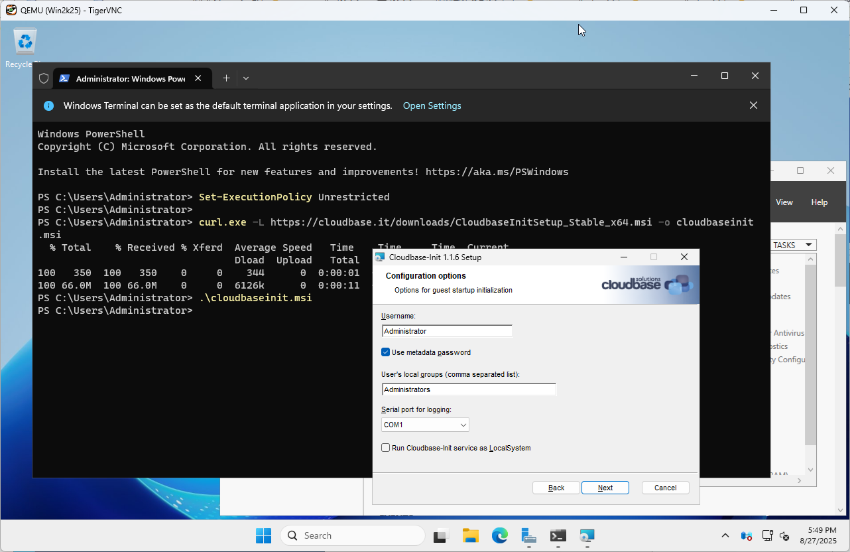Enable Run Cloudbase-Init service as LocalSystem

(x=386, y=448)
